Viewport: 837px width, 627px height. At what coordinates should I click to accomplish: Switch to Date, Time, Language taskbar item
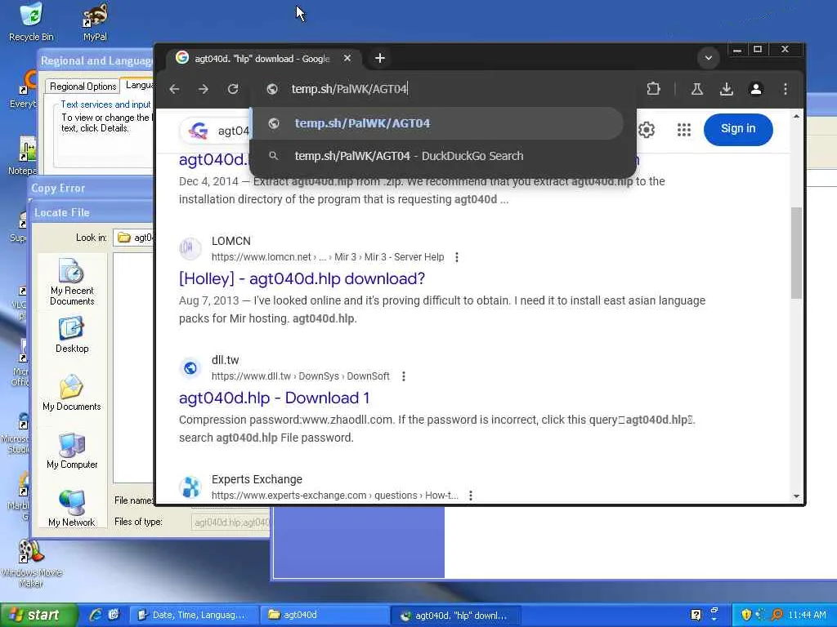pos(193,616)
